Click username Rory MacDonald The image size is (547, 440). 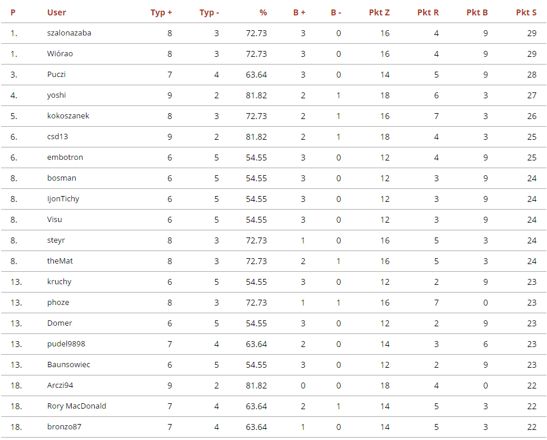click(x=77, y=406)
